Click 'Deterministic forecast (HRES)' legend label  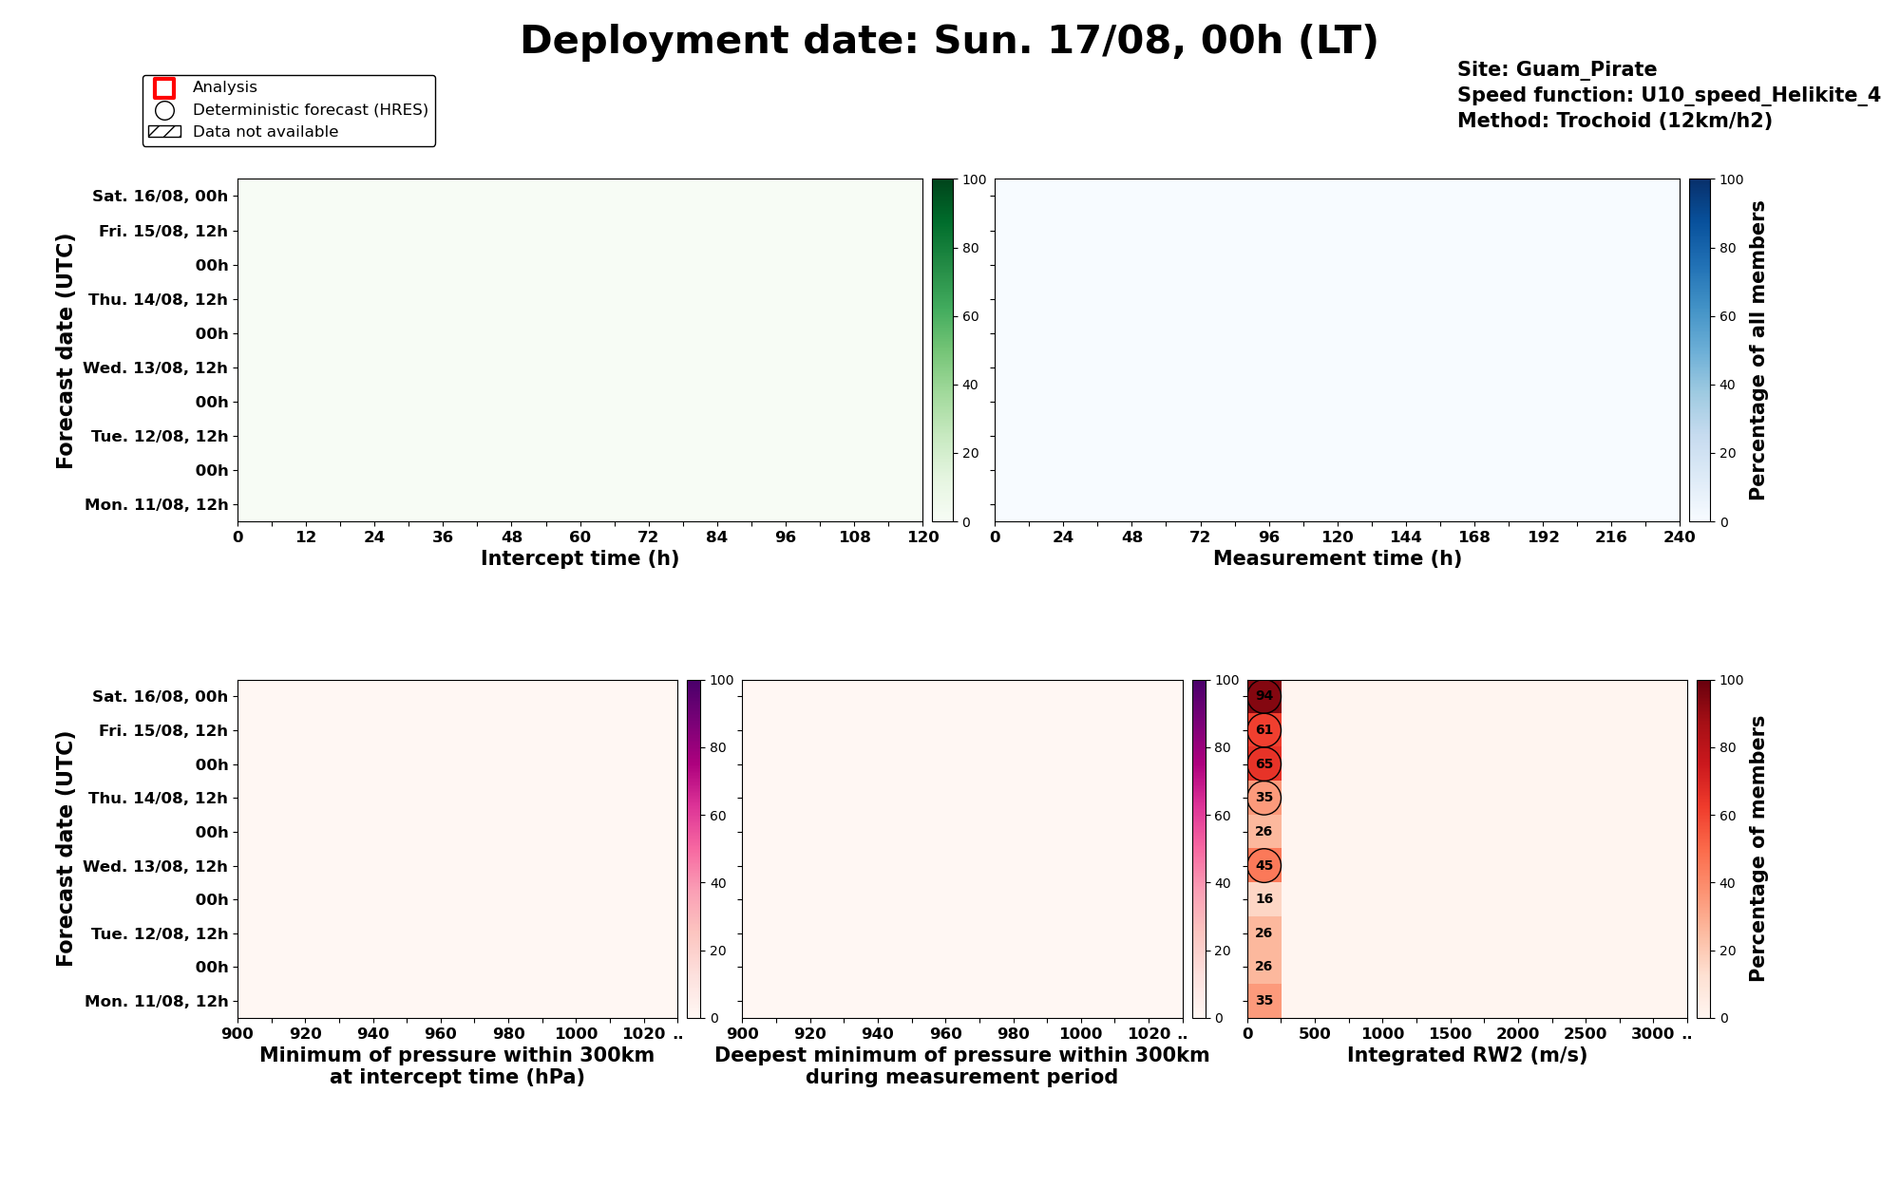[311, 110]
